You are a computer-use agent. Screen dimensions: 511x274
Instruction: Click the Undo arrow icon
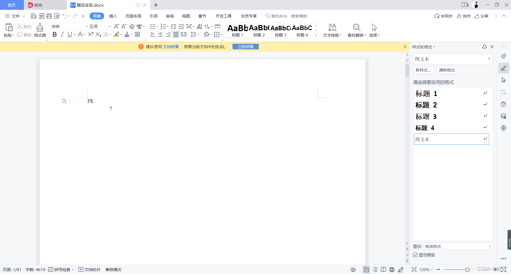coord(64,16)
